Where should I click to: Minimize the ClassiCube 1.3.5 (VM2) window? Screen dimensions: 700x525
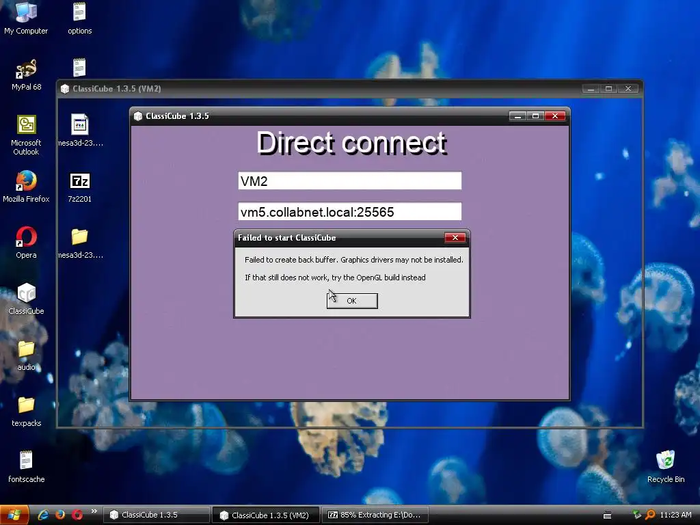click(591, 88)
